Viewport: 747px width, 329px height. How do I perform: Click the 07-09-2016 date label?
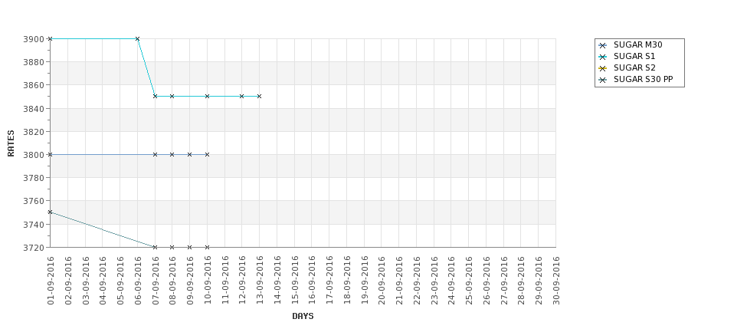[156, 281]
